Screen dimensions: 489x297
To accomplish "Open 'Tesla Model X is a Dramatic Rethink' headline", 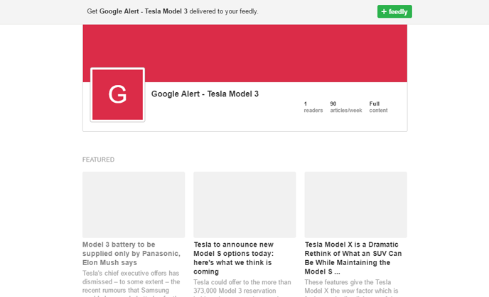I will click(x=353, y=258).
